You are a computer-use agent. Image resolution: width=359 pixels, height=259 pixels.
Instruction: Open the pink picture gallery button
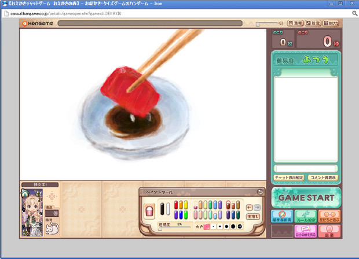click(306, 231)
